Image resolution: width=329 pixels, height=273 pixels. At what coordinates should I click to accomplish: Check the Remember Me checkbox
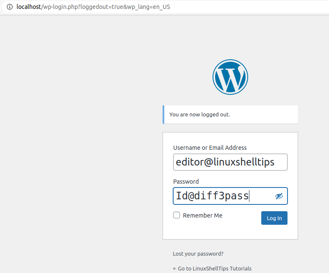click(177, 215)
